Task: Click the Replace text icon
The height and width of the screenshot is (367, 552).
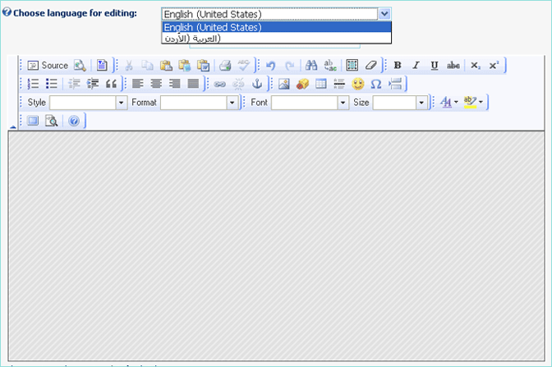Action: 330,66
